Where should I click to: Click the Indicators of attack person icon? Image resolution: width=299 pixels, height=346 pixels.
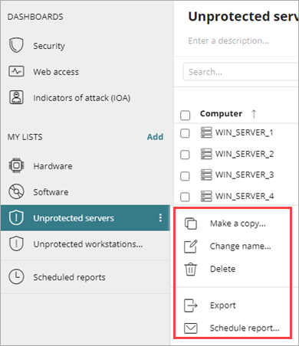[16, 97]
